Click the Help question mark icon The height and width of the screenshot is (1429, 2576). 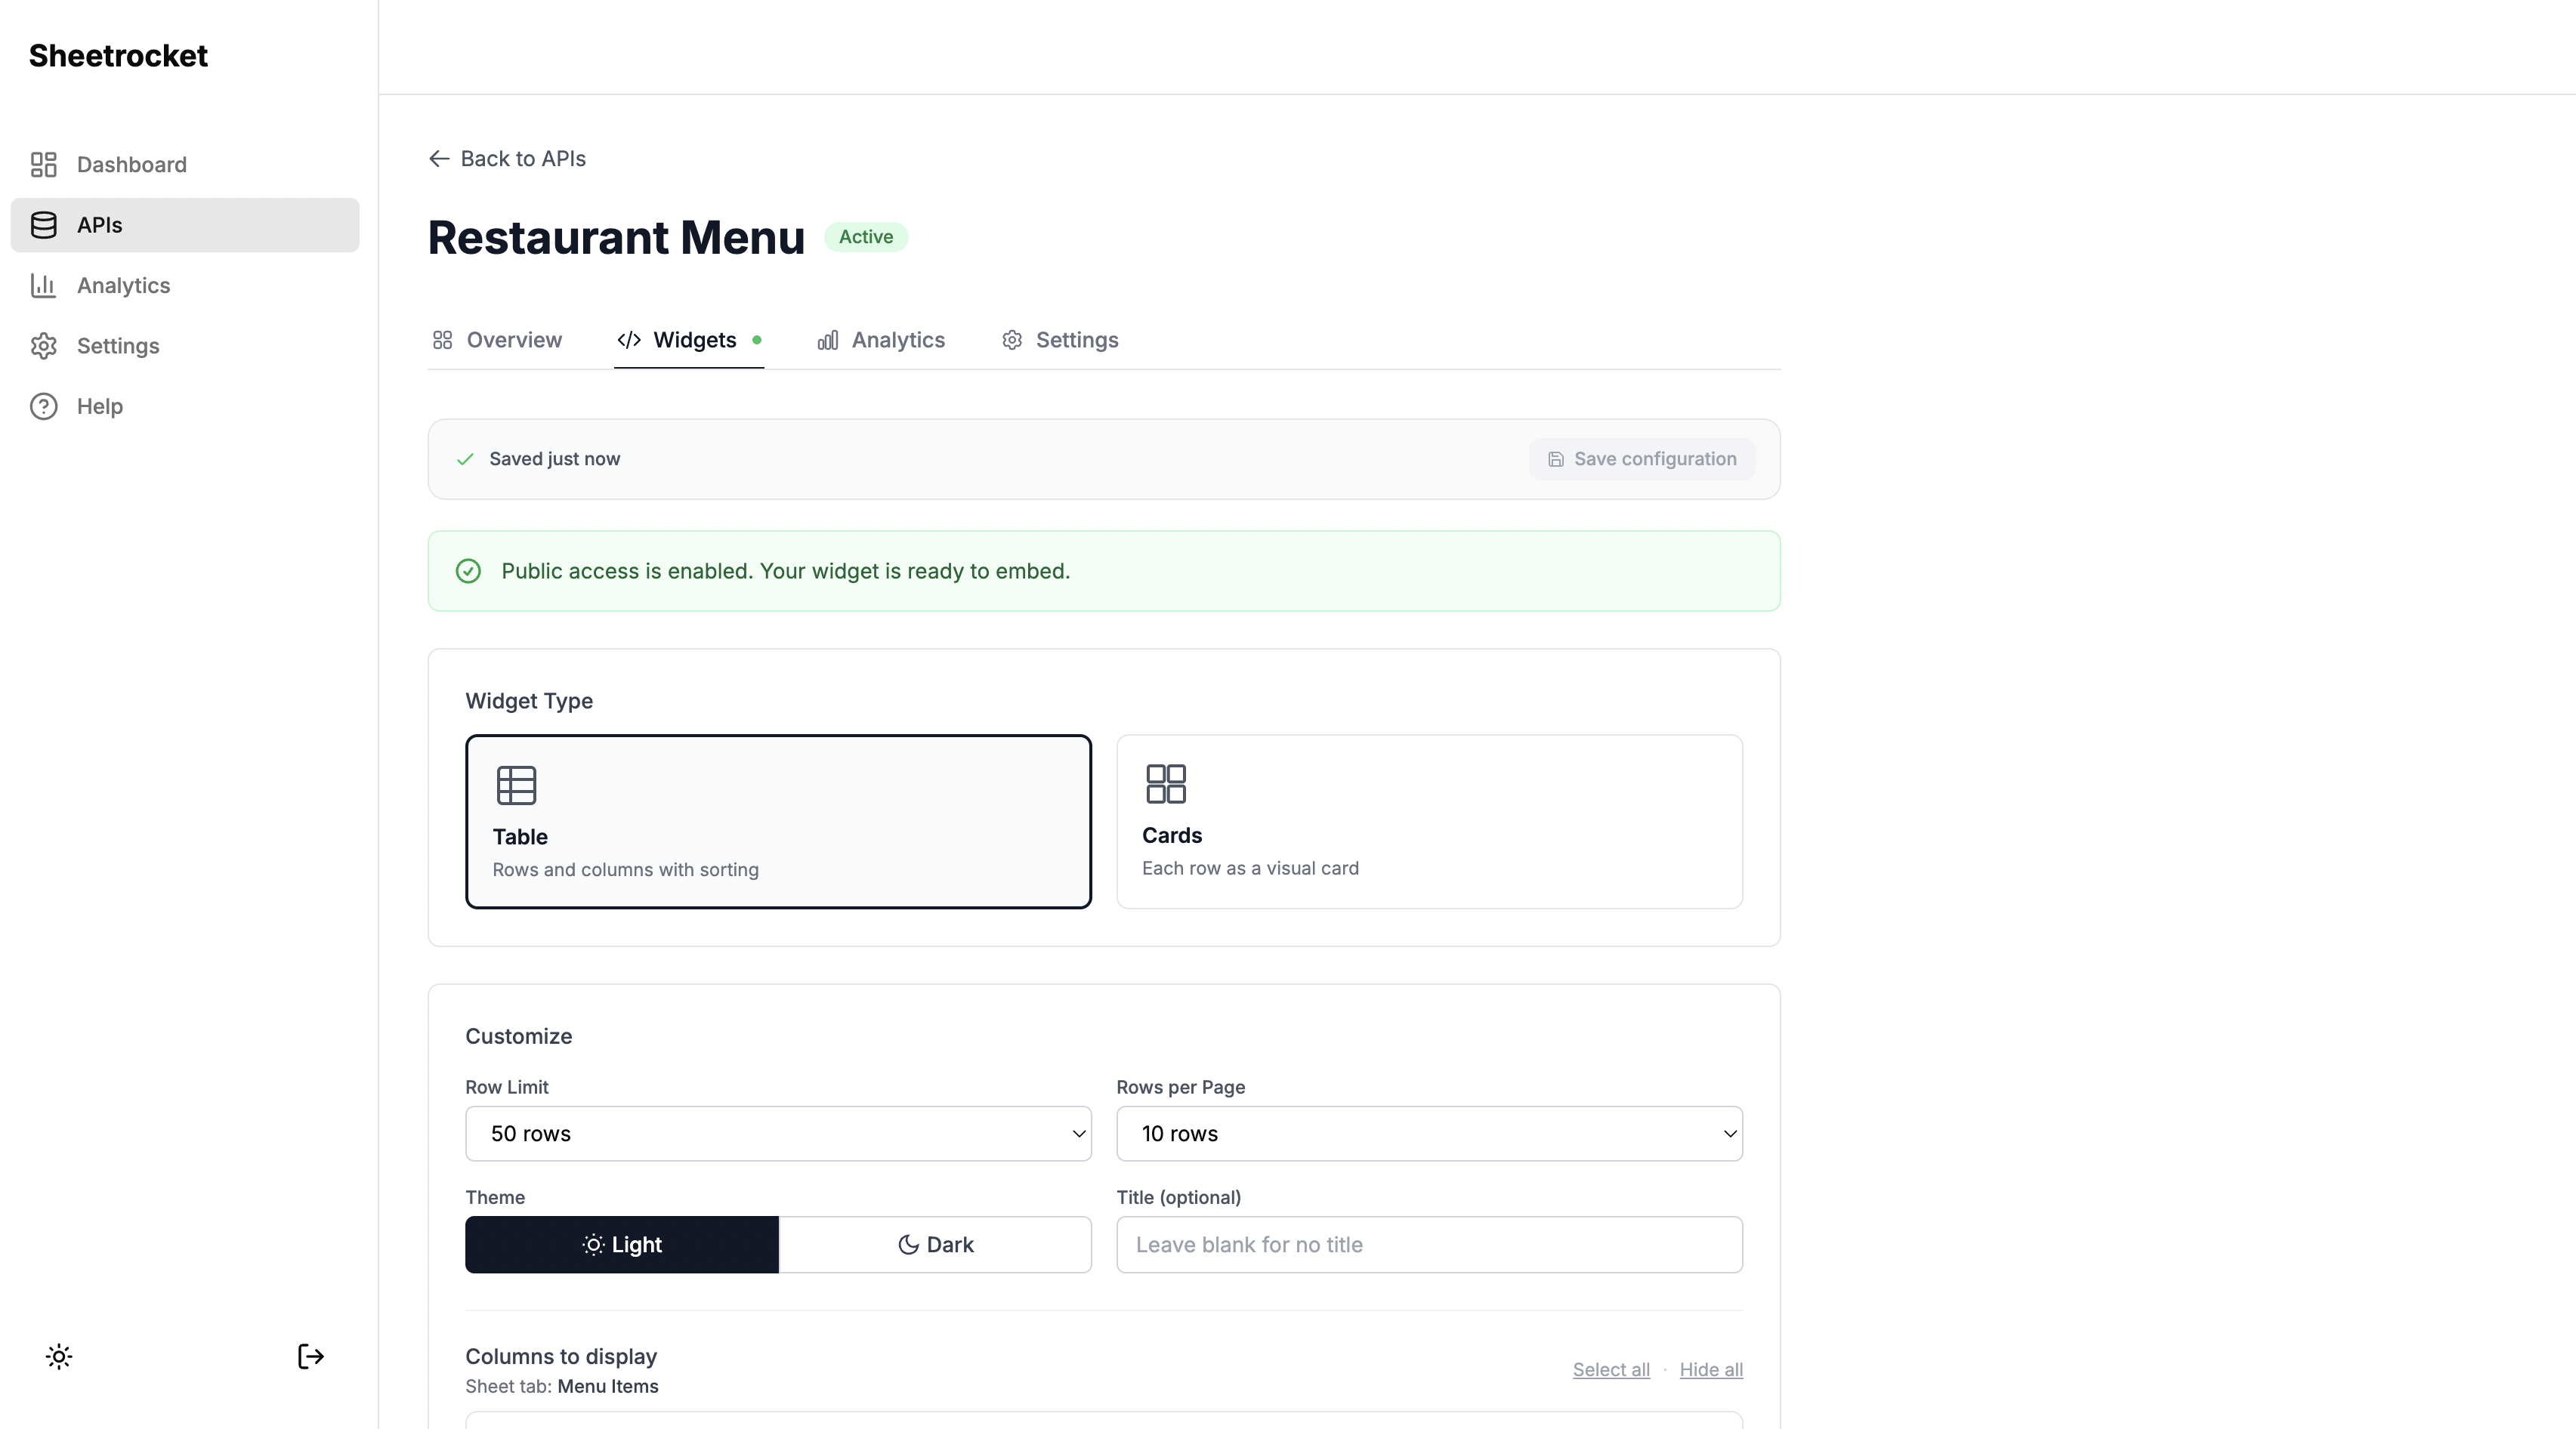[43, 405]
